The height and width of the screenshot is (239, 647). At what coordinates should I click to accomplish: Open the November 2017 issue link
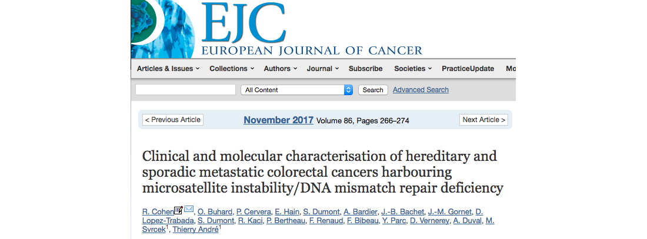coord(279,120)
